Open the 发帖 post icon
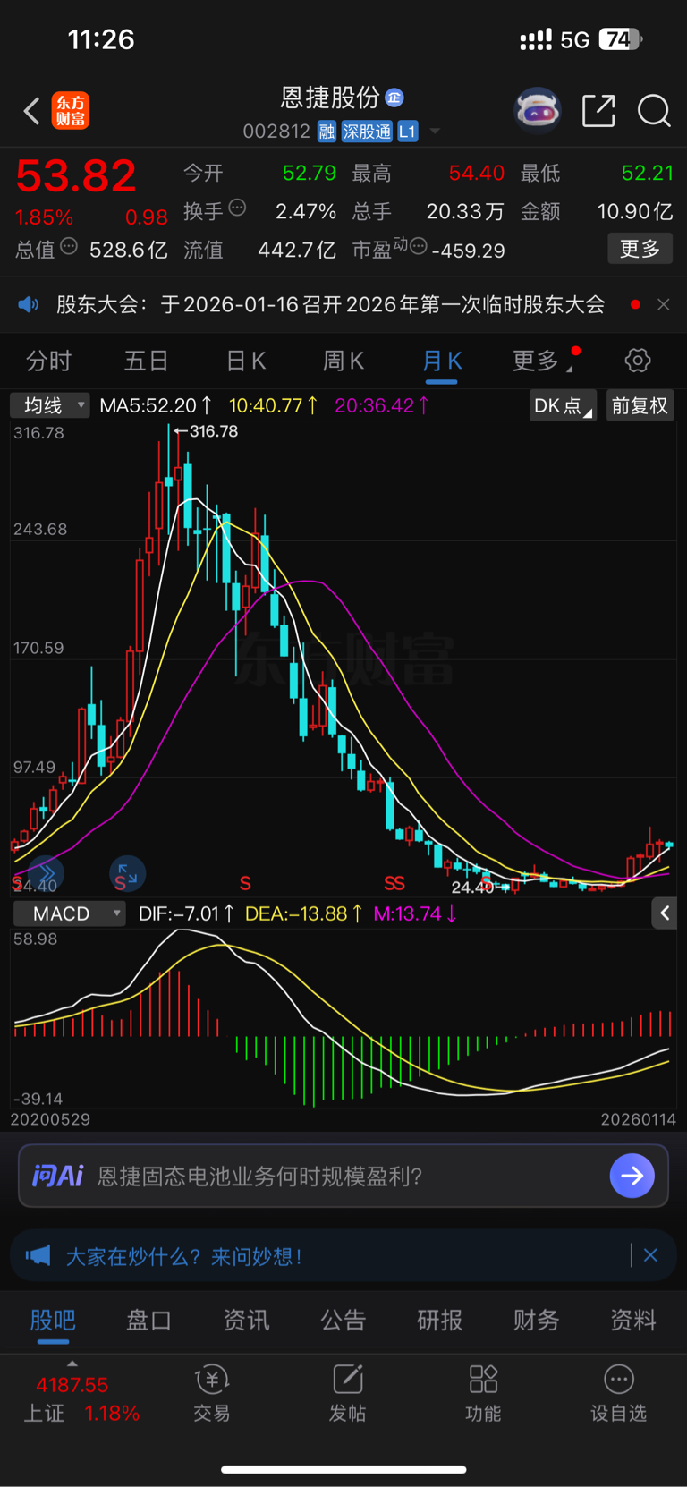The image size is (687, 1487). [x=347, y=1394]
